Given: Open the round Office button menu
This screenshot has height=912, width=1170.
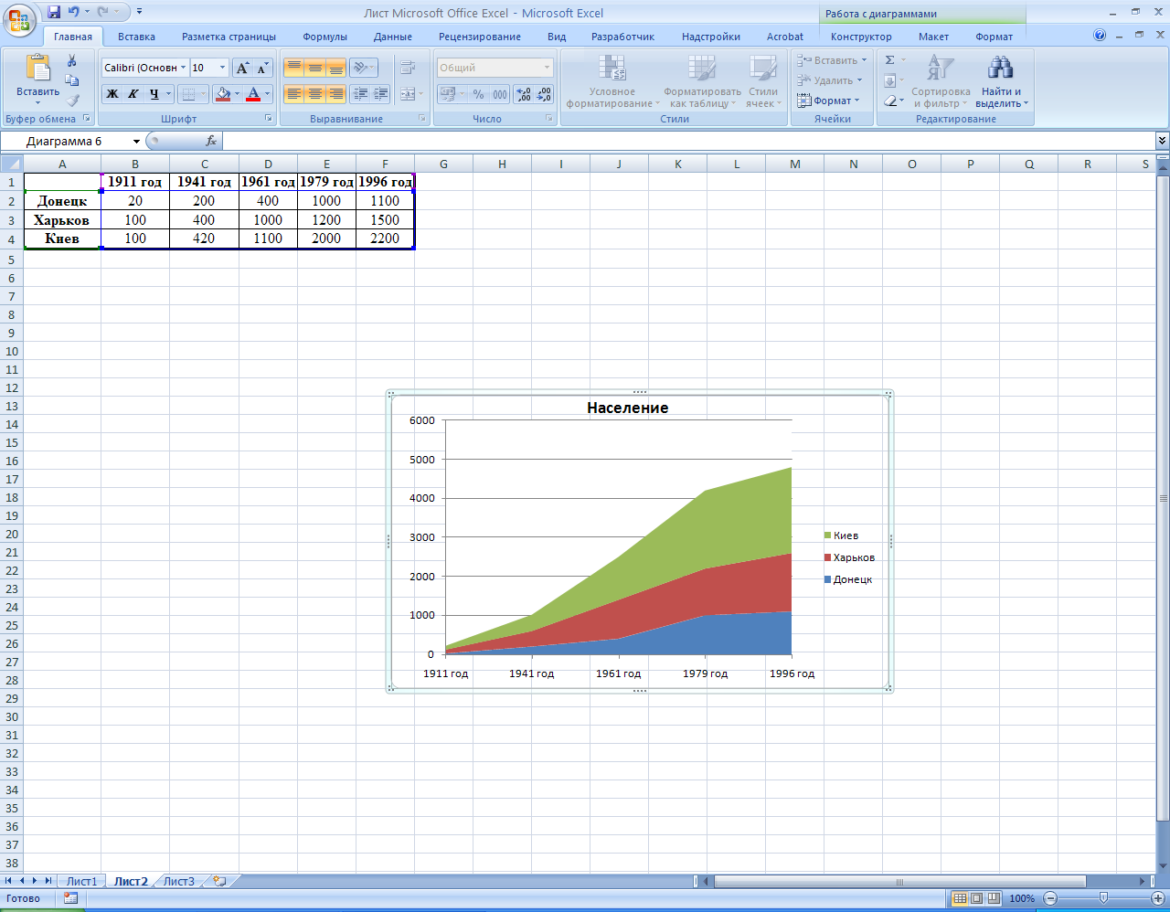Looking at the screenshot, I should click(19, 18).
